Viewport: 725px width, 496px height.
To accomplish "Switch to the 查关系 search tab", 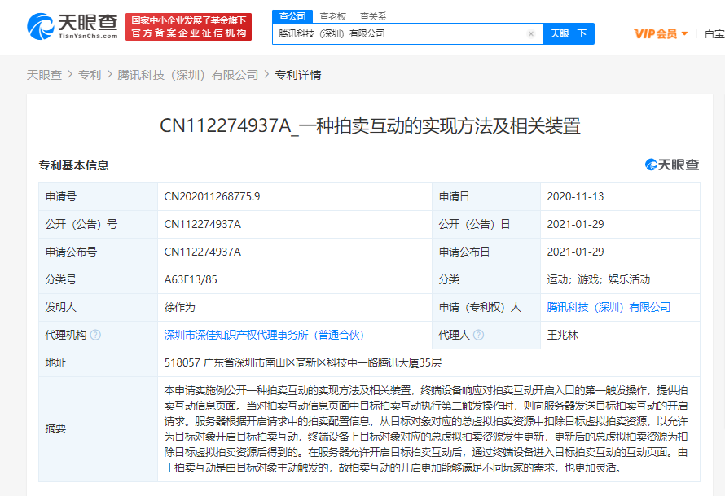I will [x=372, y=16].
